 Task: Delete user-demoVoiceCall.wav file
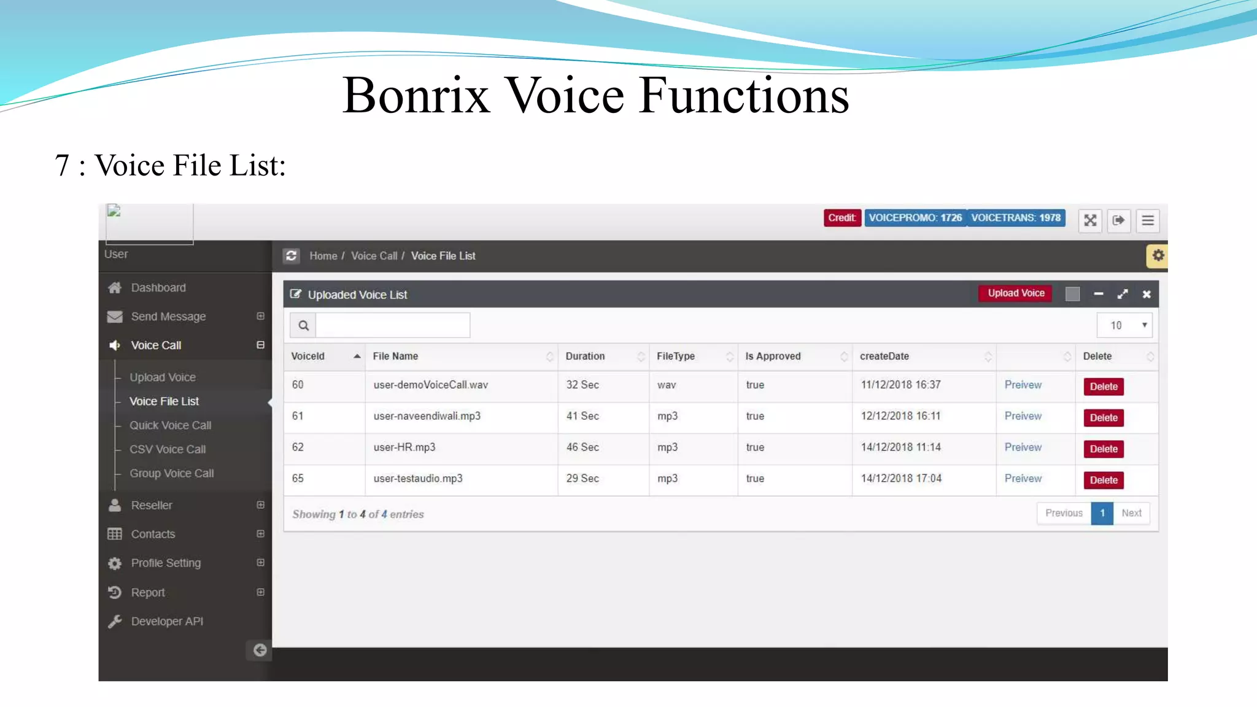pyautogui.click(x=1104, y=387)
